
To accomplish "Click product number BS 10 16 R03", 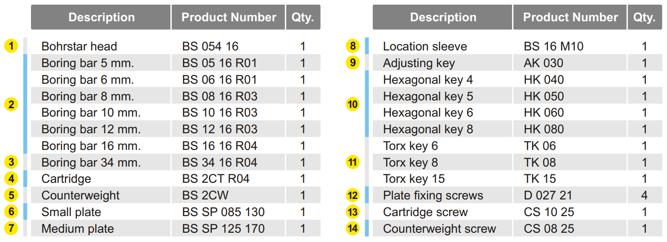I will pos(220,112).
